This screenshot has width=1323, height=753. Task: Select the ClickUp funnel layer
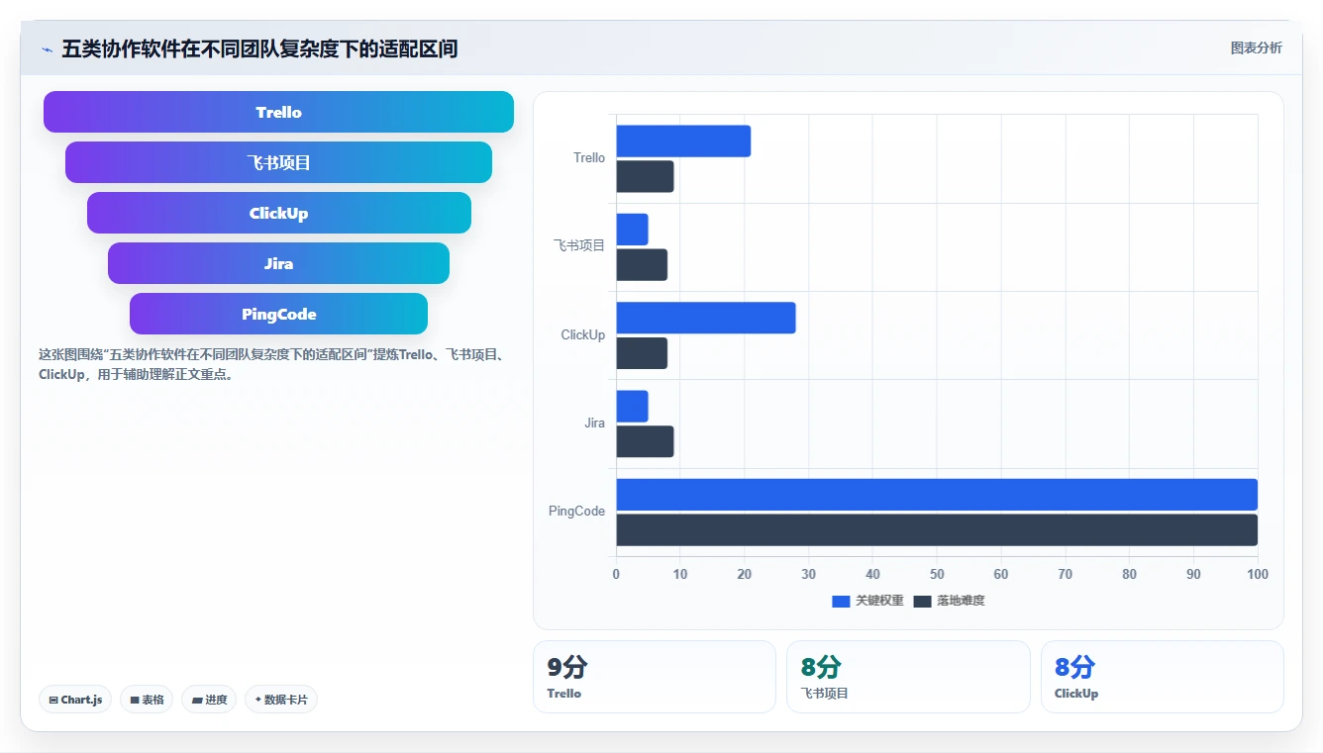[278, 213]
